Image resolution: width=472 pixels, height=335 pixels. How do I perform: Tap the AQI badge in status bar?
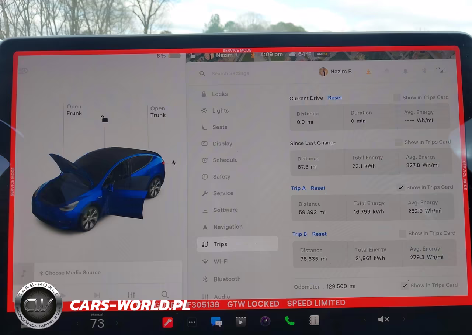tap(322, 54)
